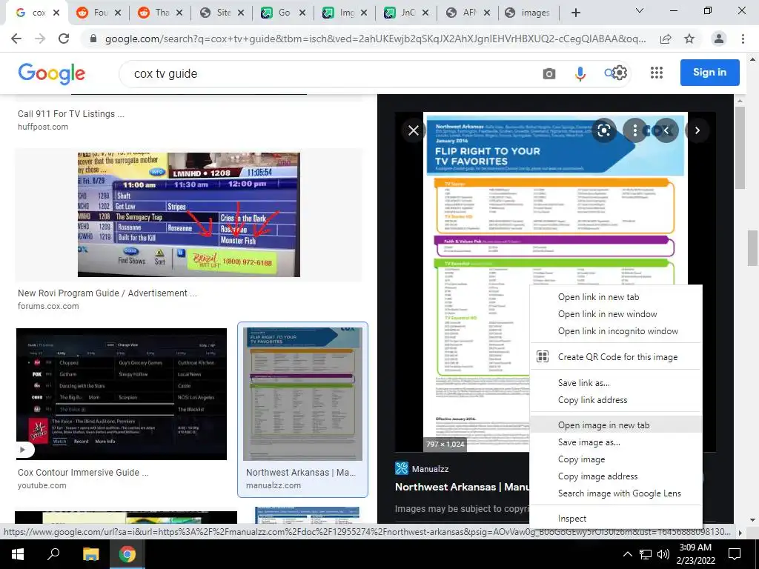Open Windows Start menu

point(18,554)
